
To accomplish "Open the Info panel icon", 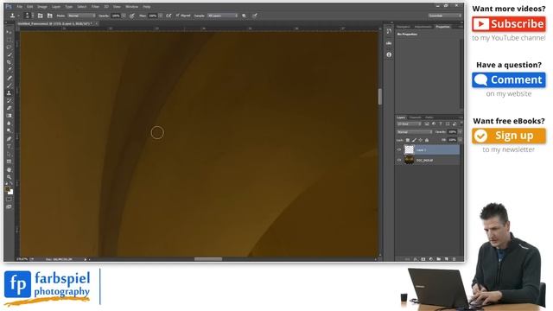I will 389,54.
